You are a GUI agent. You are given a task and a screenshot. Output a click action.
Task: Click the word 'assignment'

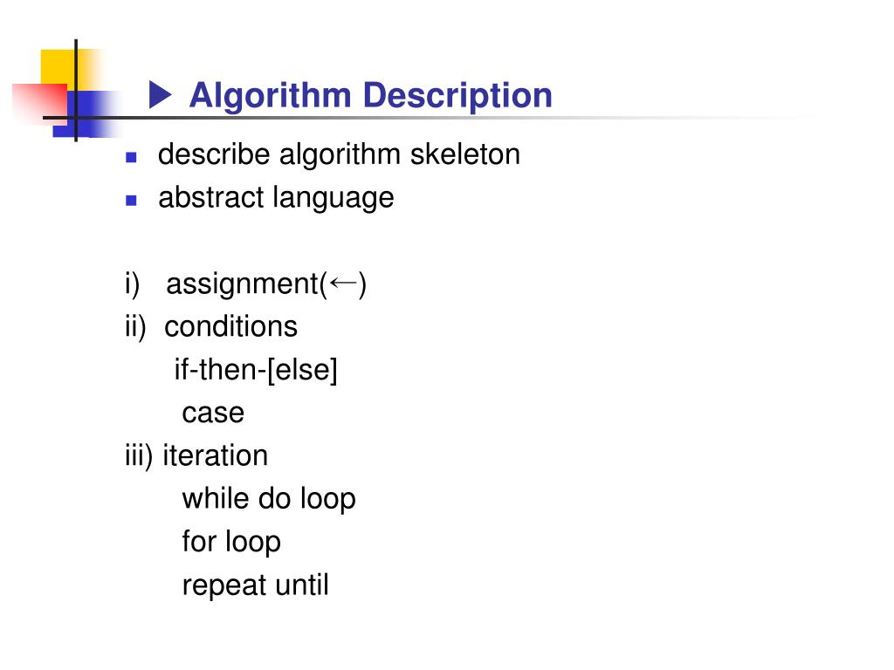(243, 284)
